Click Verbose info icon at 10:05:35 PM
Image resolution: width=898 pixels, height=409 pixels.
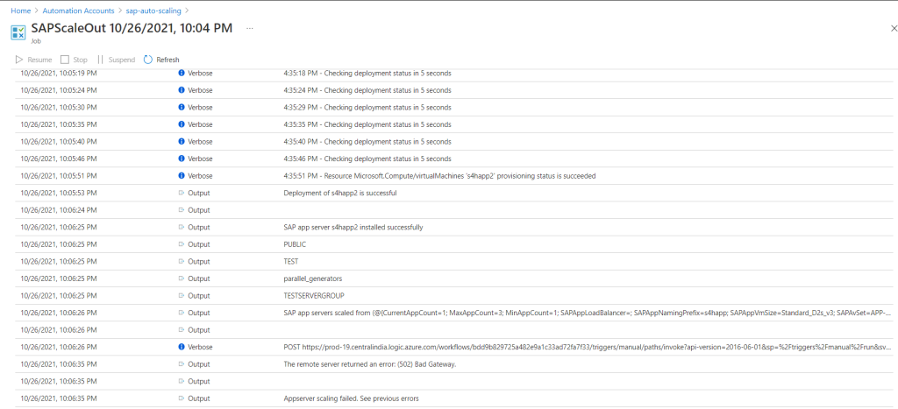click(182, 124)
